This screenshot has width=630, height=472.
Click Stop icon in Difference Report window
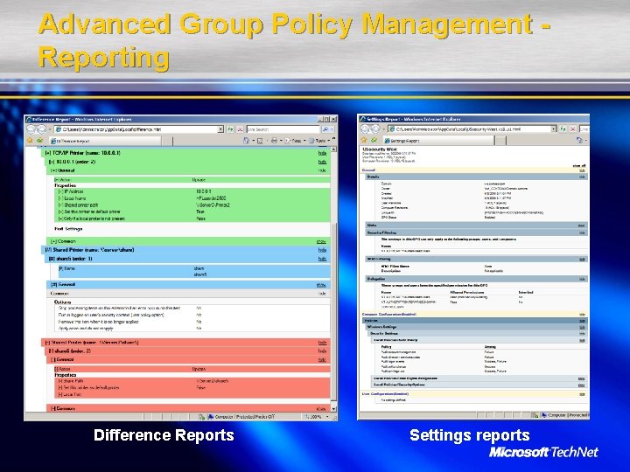240,129
